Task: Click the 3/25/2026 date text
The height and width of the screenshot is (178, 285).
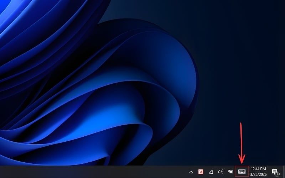Action: click(x=258, y=174)
